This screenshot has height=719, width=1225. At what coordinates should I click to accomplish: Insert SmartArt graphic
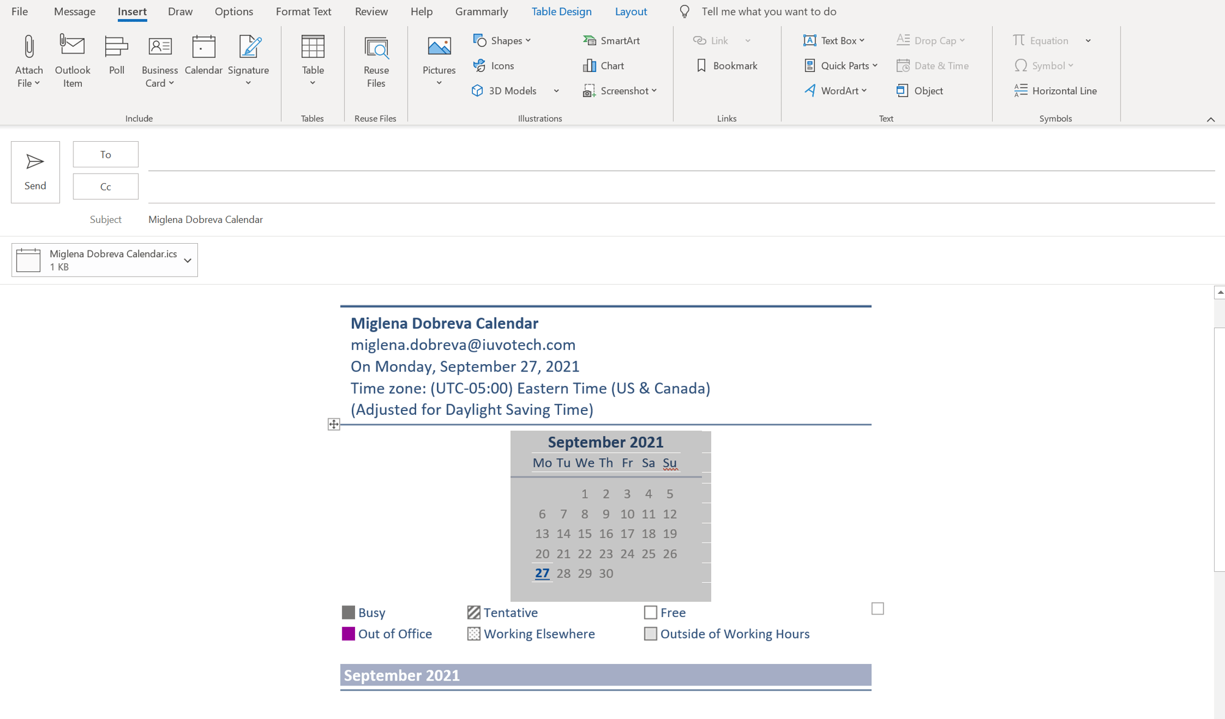612,40
